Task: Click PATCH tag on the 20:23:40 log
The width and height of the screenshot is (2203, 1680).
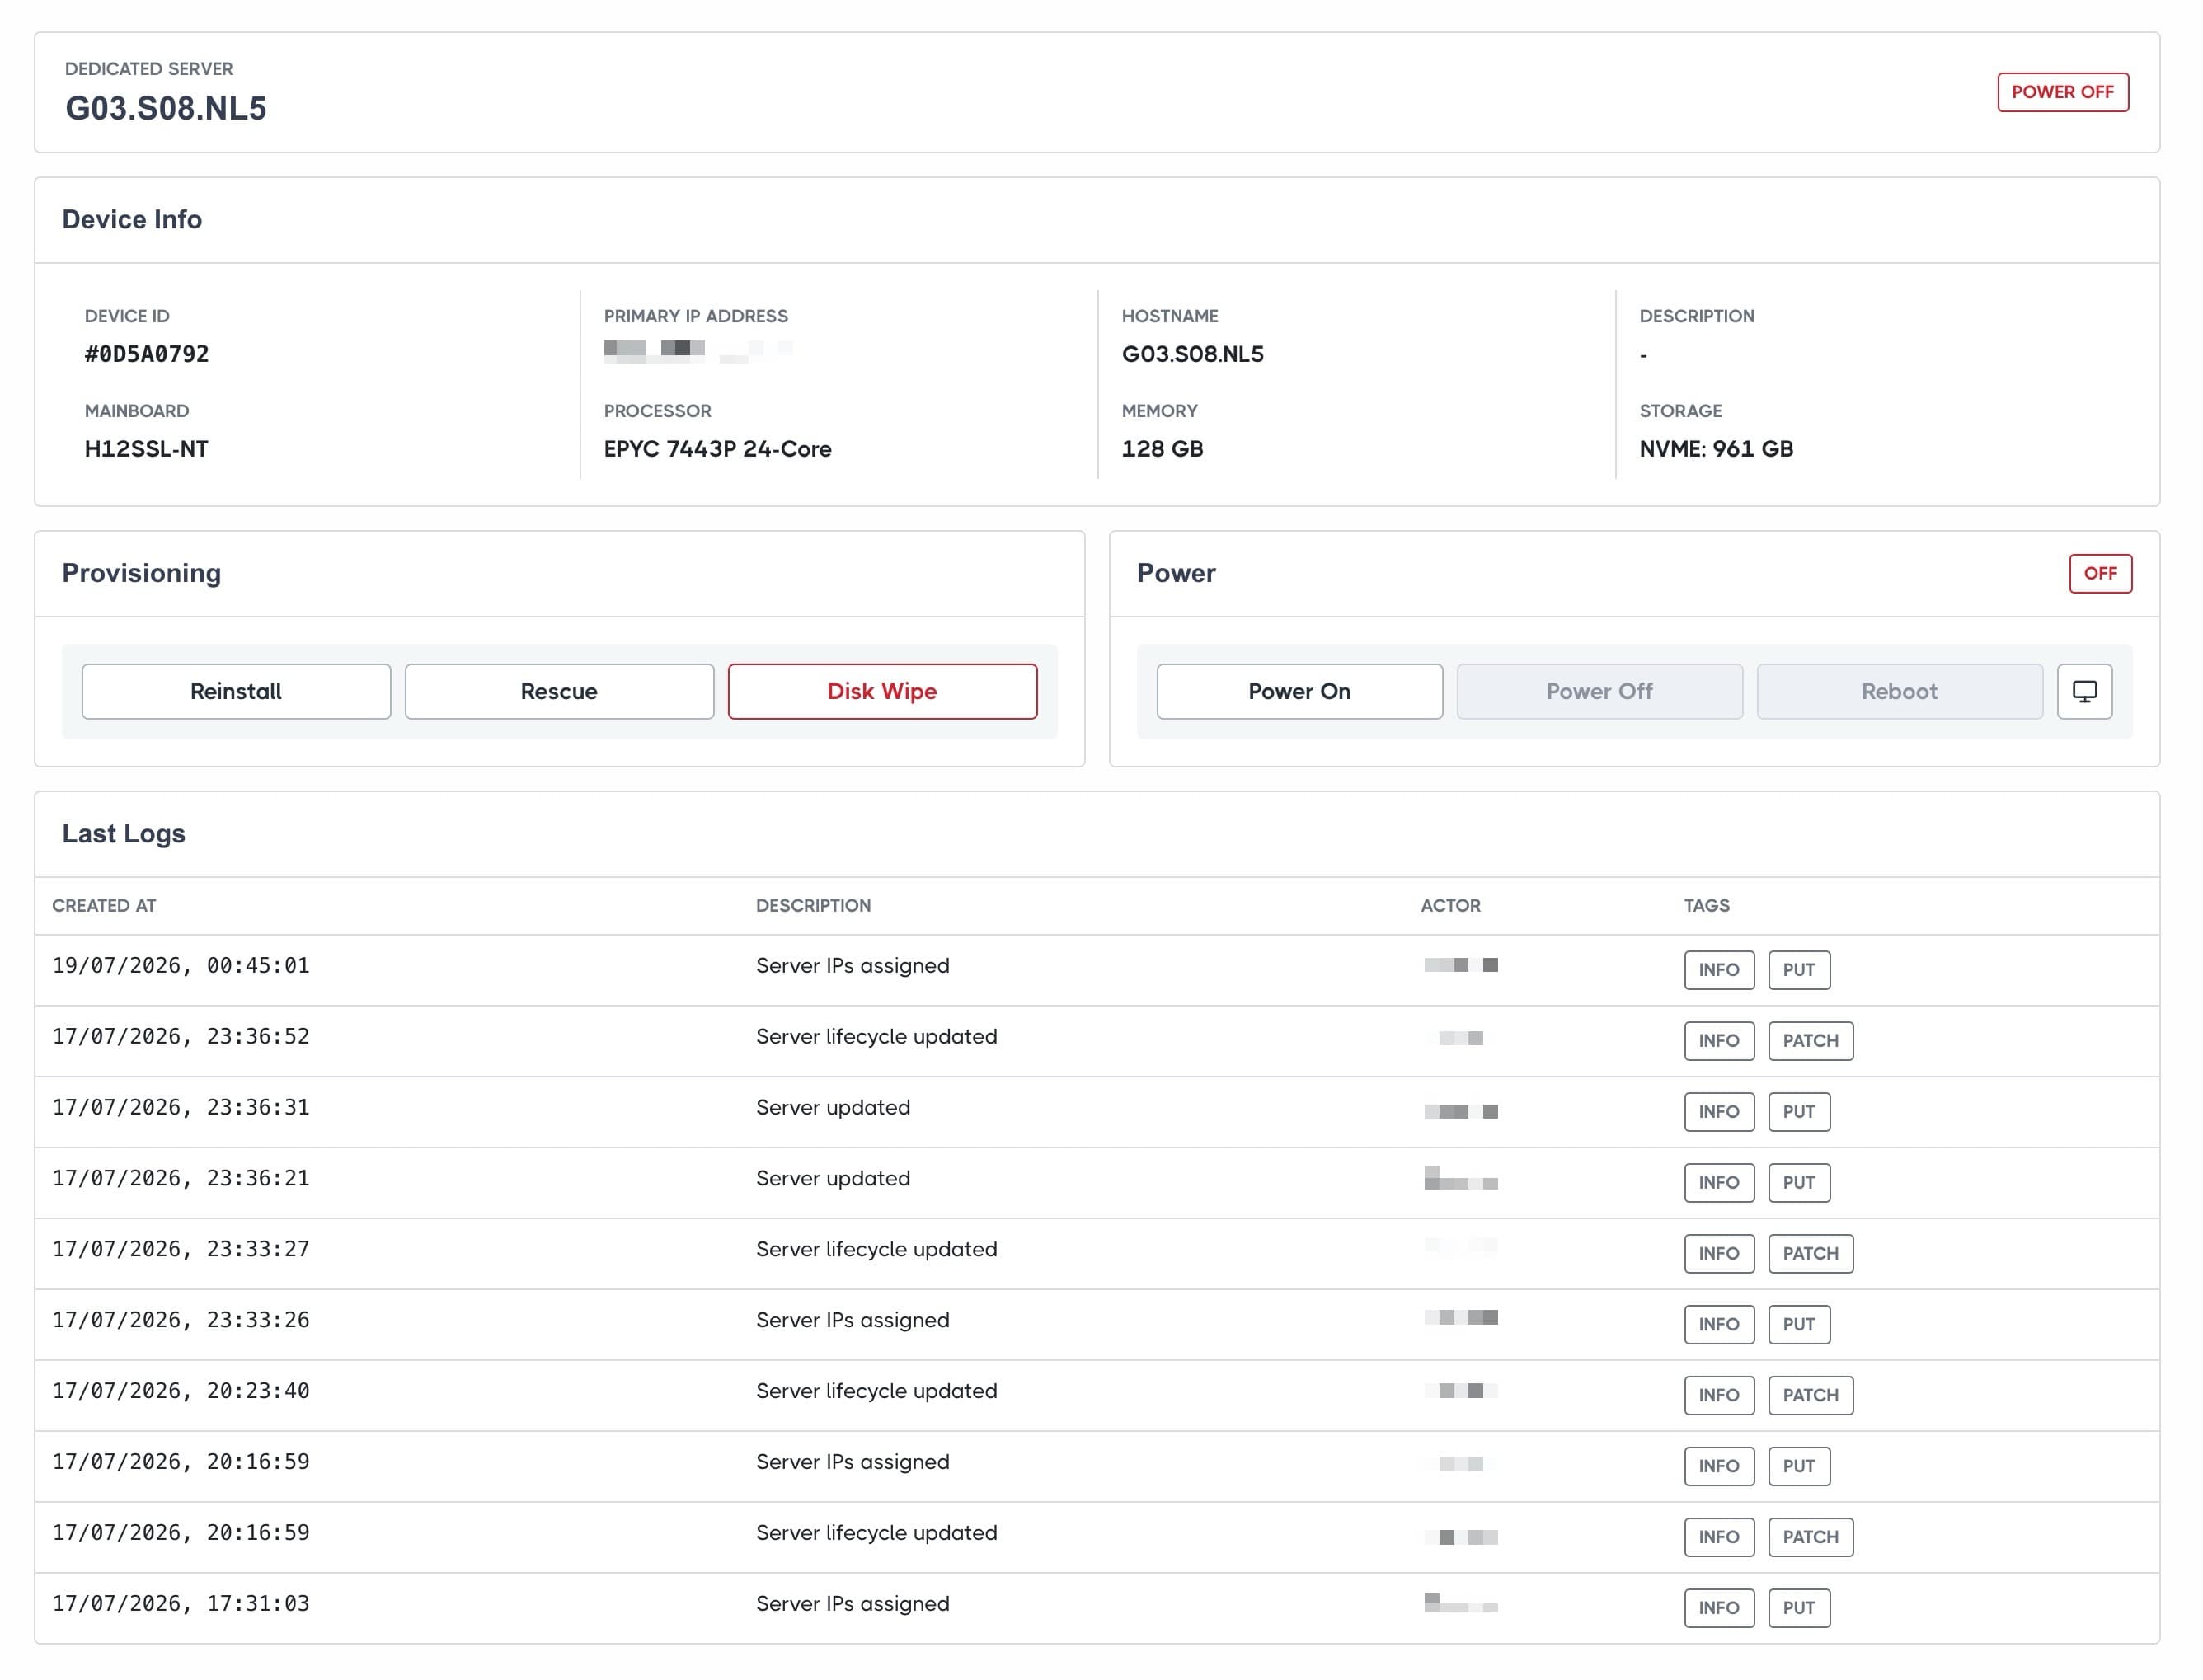Action: click(x=1810, y=1396)
